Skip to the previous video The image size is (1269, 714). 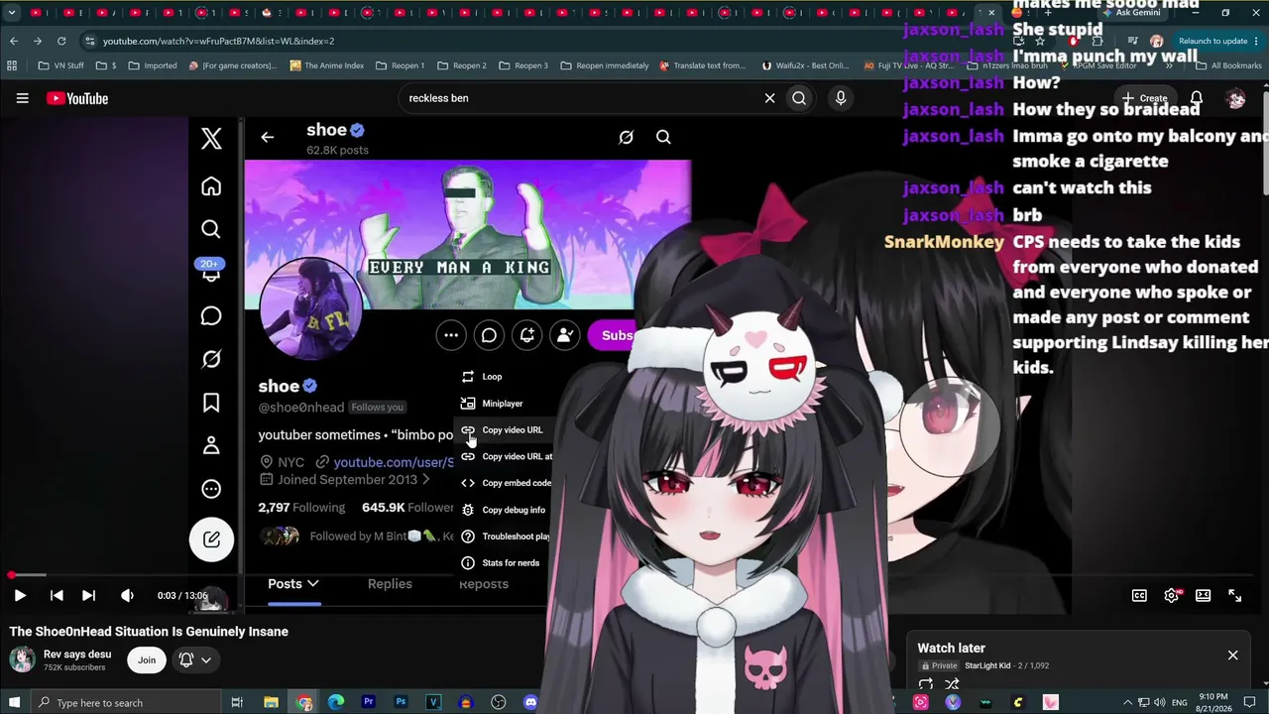pos(57,595)
